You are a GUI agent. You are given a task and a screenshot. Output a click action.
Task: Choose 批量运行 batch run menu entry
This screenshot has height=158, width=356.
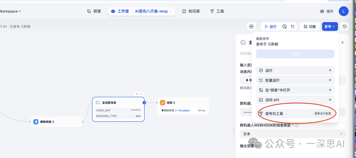(295, 80)
